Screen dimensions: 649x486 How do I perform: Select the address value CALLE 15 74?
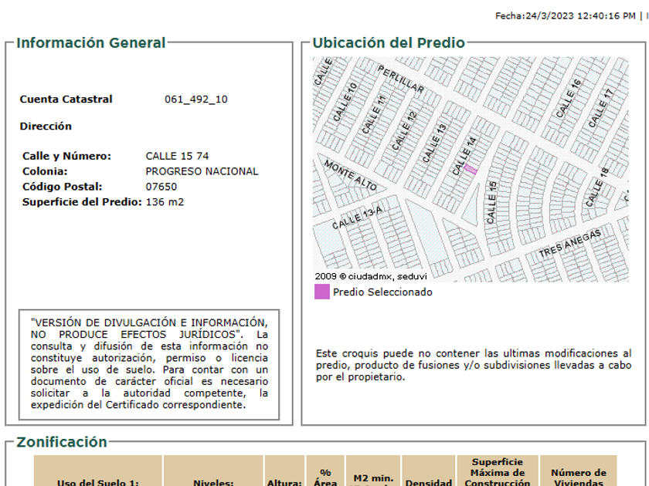pyautogui.click(x=177, y=157)
